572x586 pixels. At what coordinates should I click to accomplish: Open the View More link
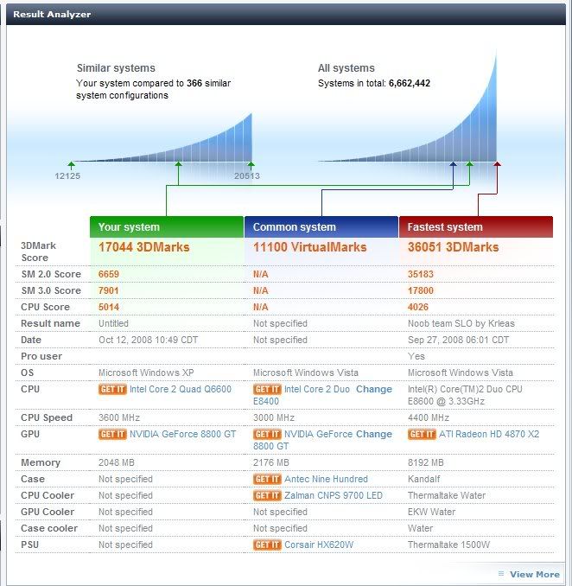point(533,574)
